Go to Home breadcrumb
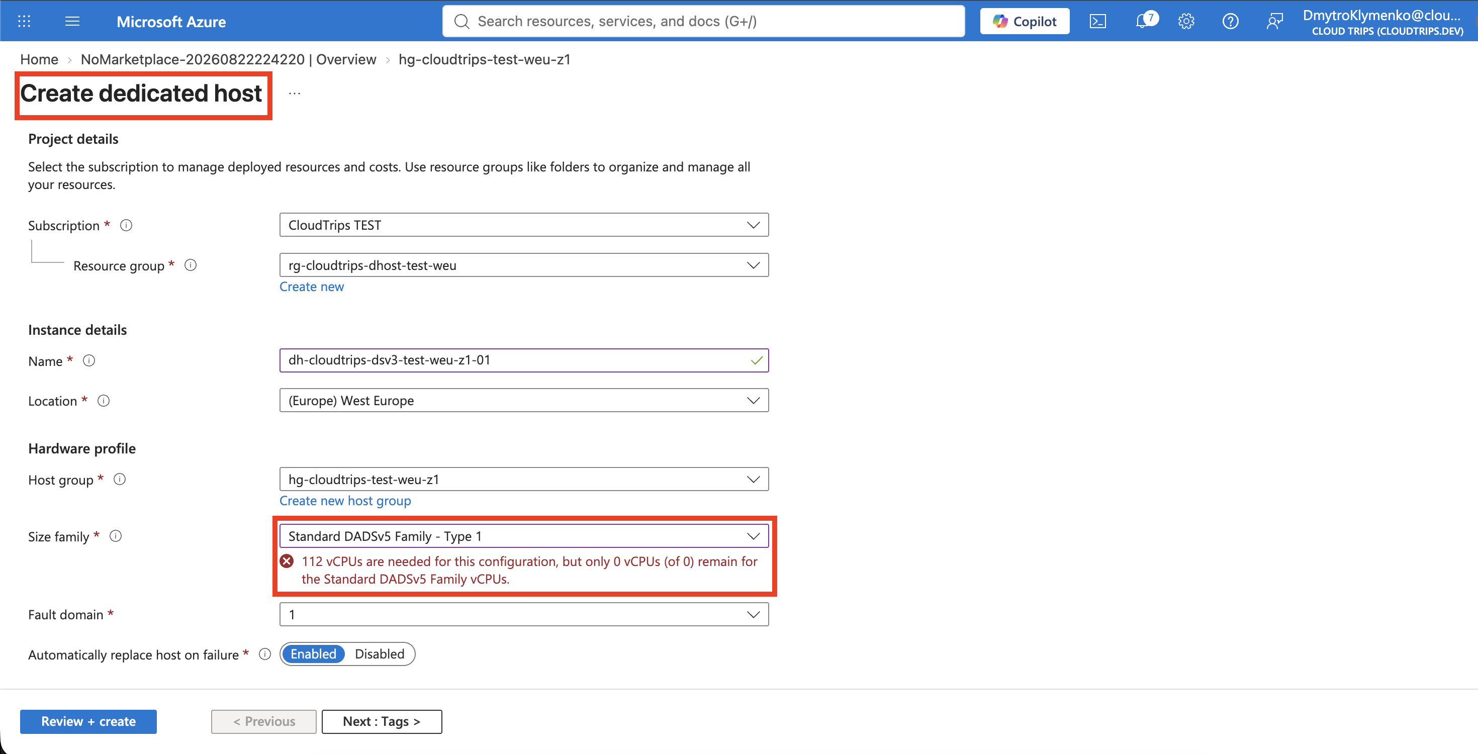The height and width of the screenshot is (754, 1478). (x=39, y=60)
